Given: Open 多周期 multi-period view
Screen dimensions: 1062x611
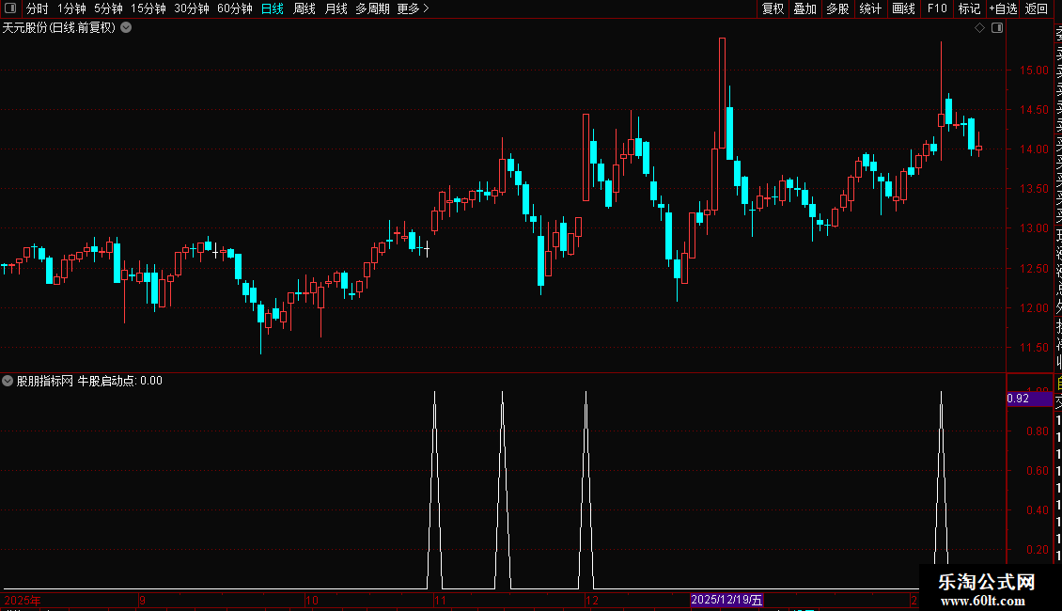Looking at the screenshot, I should click(372, 8).
